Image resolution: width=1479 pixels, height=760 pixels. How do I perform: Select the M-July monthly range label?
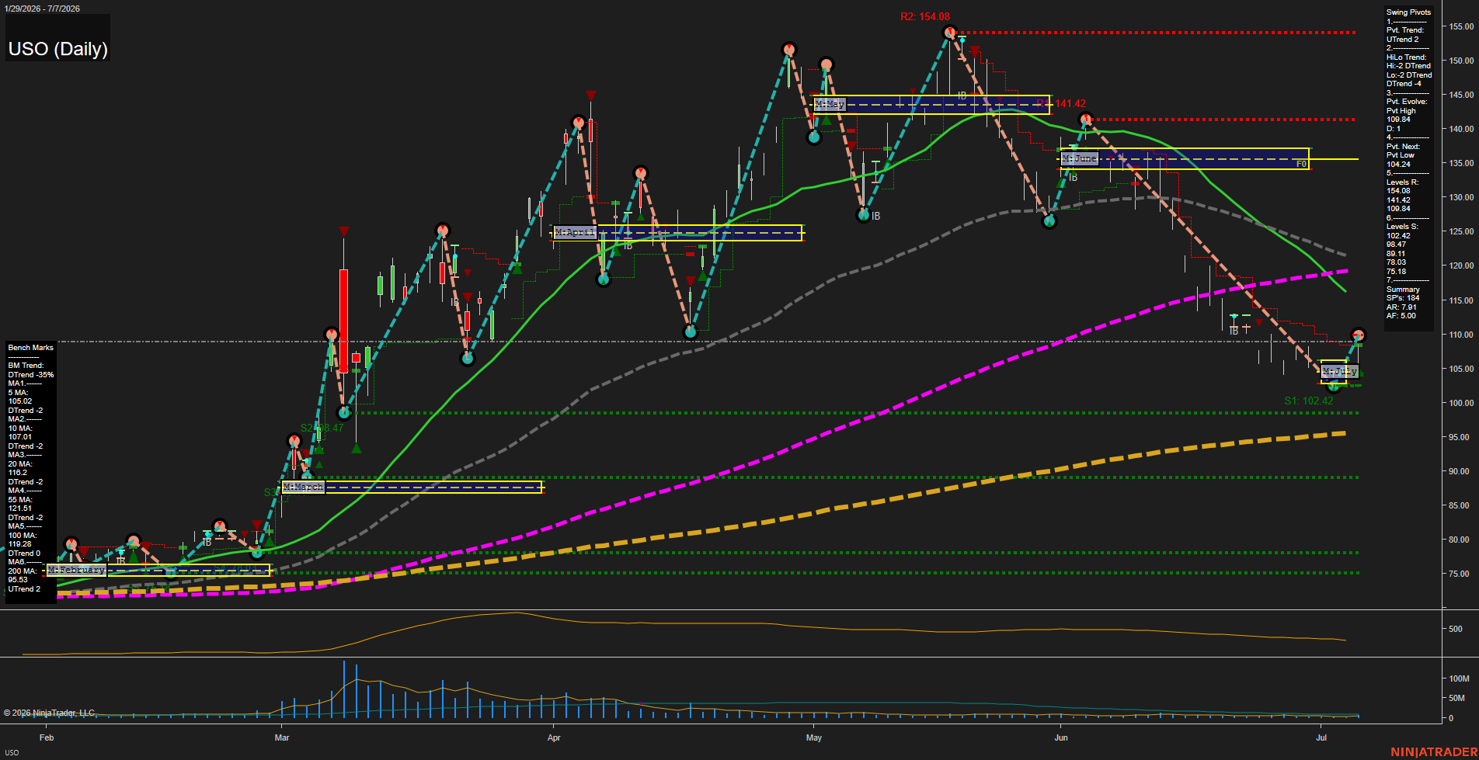1340,372
